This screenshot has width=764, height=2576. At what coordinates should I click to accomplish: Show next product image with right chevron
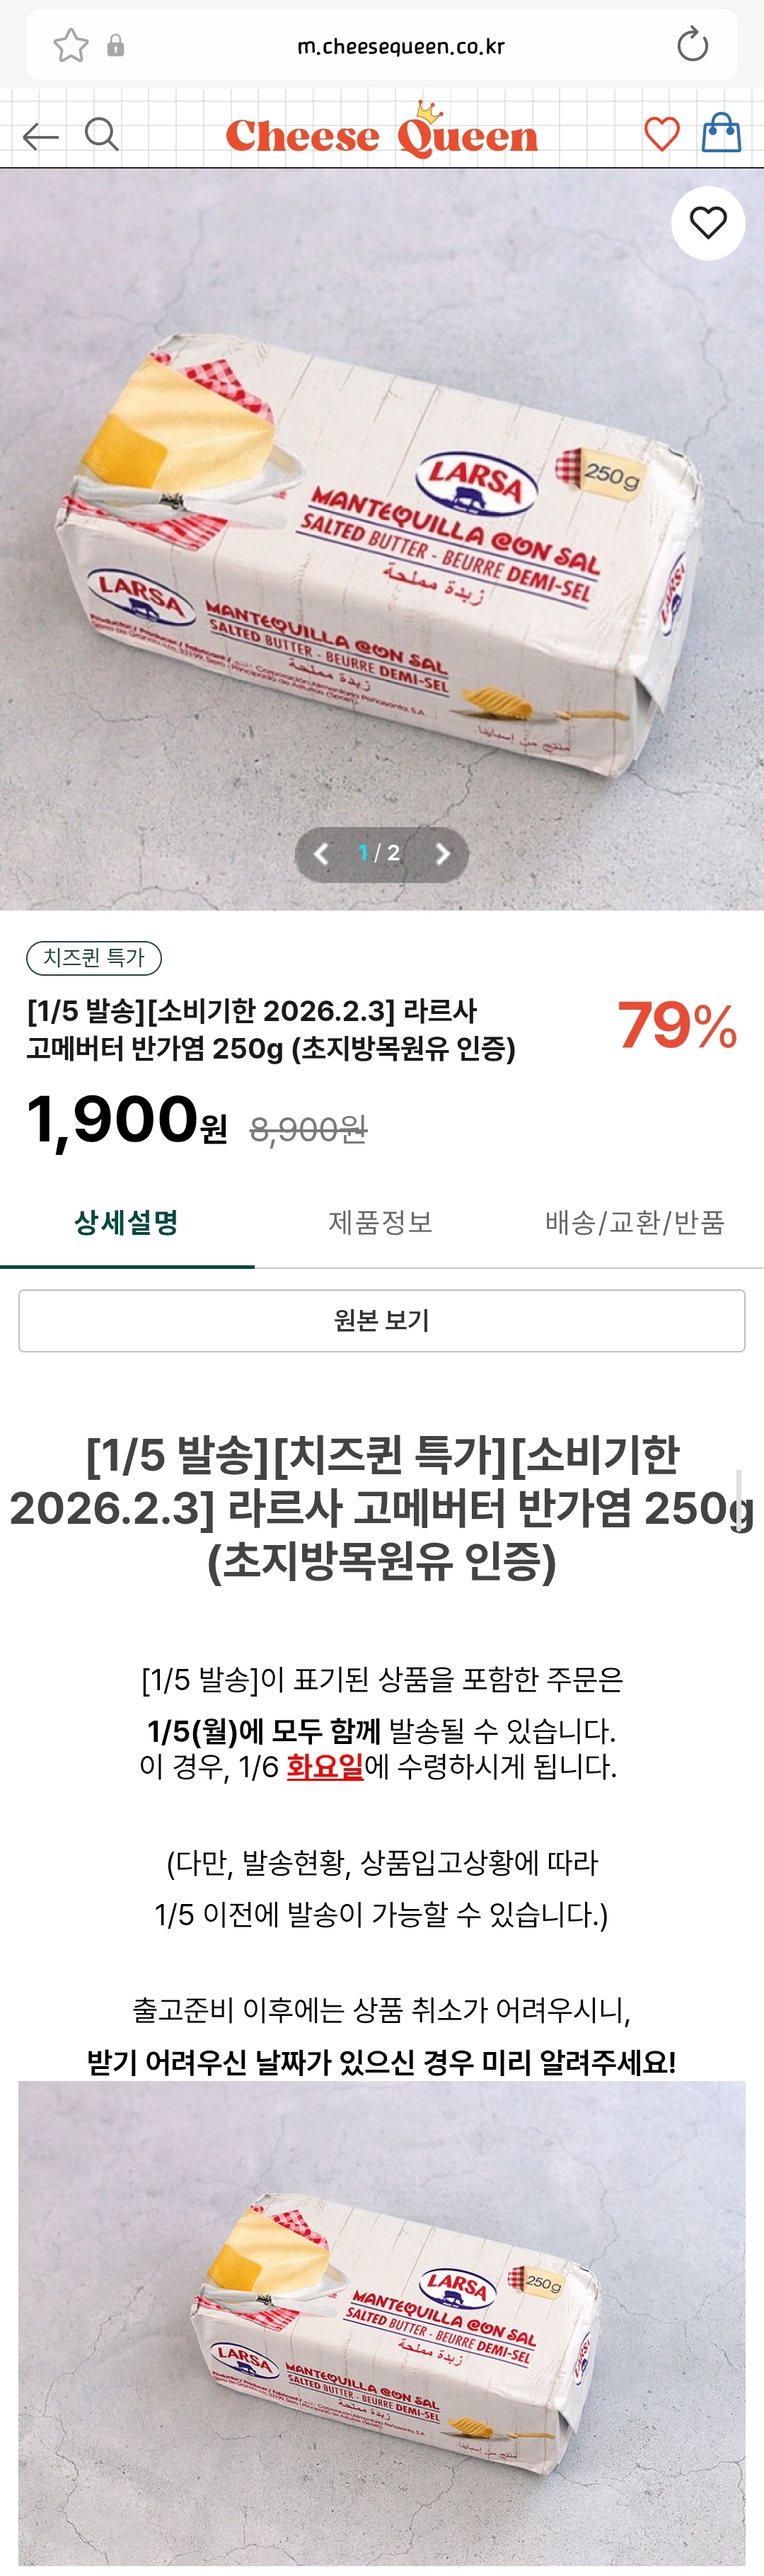click(442, 853)
